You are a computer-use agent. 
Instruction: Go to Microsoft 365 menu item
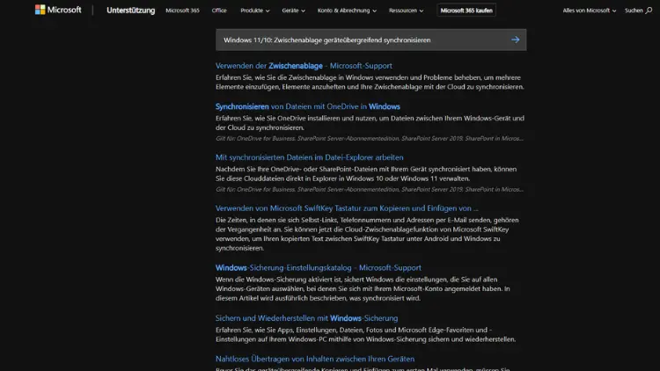(x=182, y=10)
